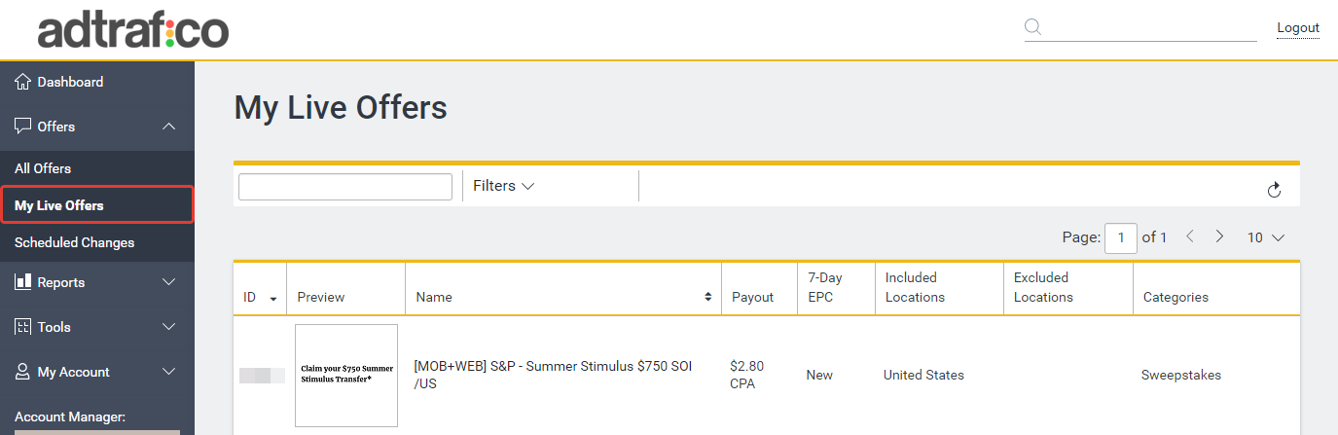Collapse the Offers sidebar section
The image size is (1338, 435).
pos(169,127)
